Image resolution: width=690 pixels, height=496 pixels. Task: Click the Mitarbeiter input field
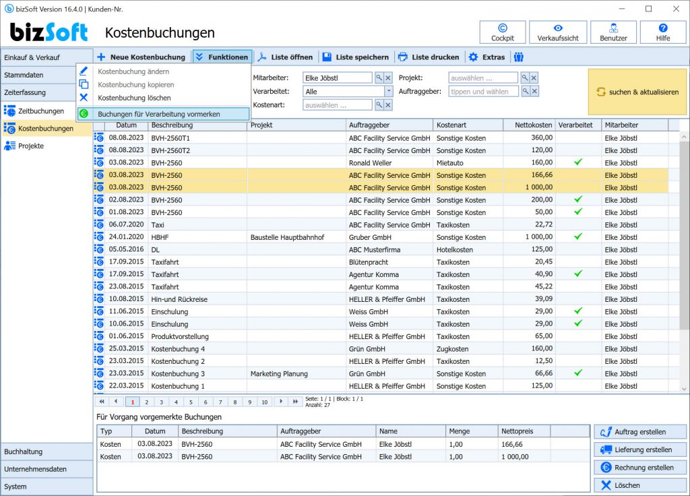pos(338,78)
